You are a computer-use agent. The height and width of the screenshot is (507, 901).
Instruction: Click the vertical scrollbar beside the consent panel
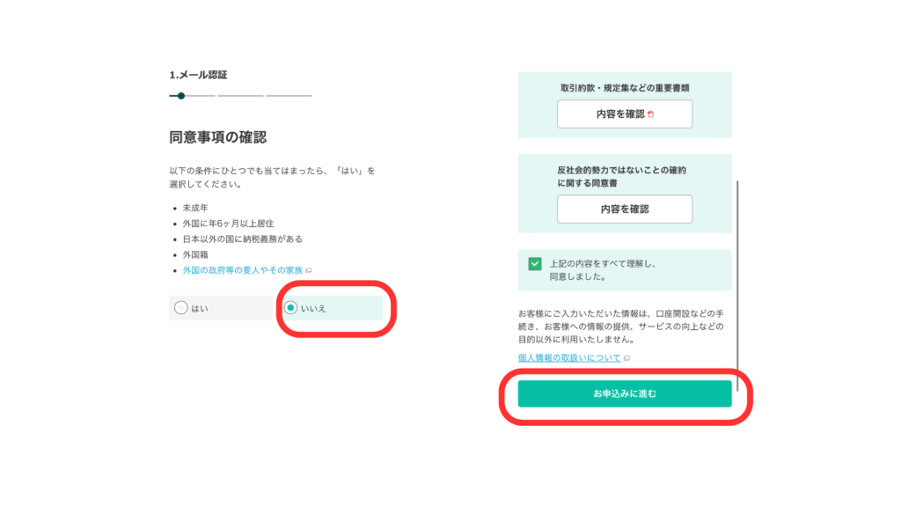(737, 286)
